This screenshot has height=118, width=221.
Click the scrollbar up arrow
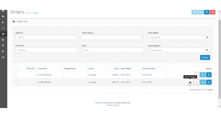point(219,11)
